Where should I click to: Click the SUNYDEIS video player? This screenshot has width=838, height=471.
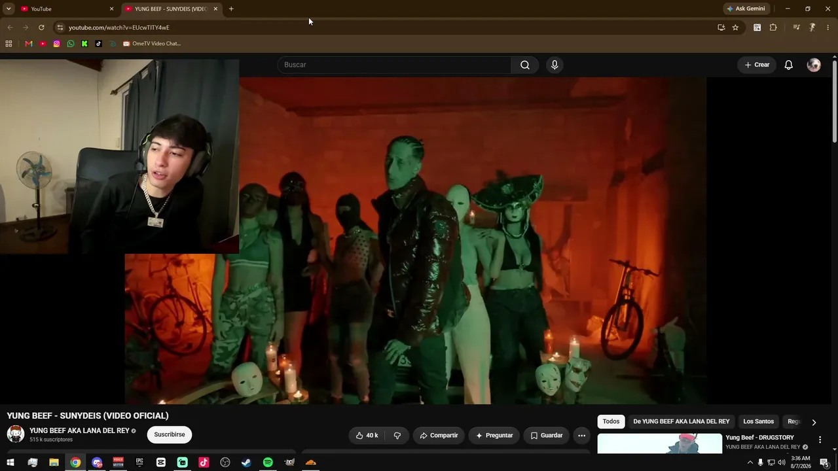tap(416, 241)
